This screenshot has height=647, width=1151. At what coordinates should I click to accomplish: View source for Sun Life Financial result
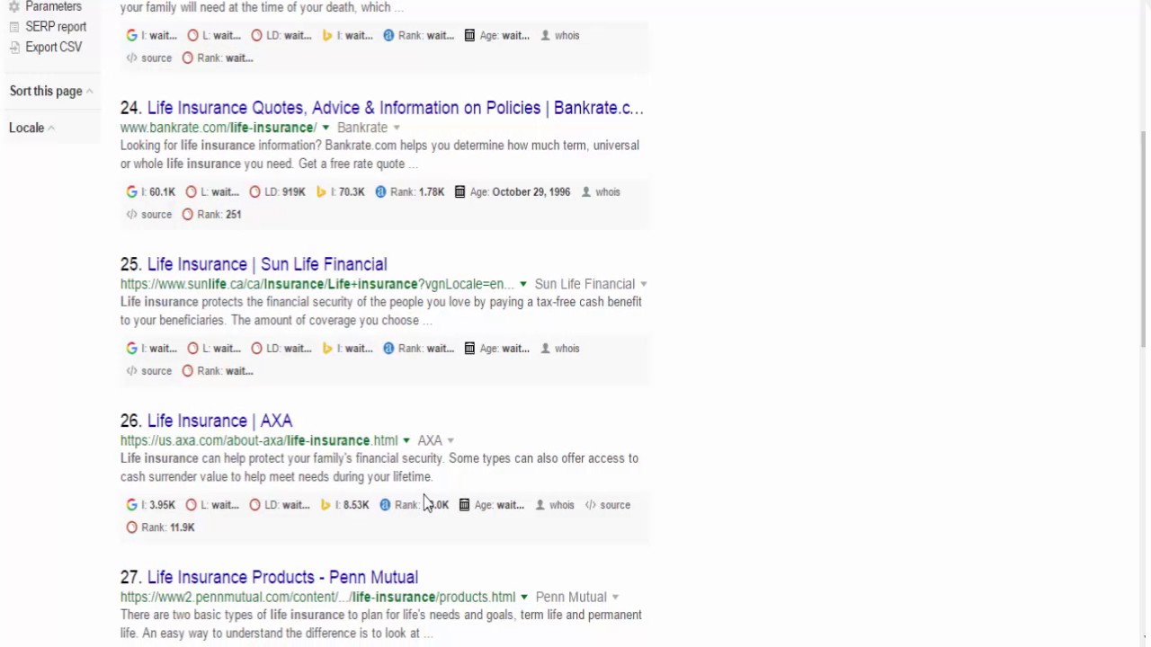tap(149, 370)
